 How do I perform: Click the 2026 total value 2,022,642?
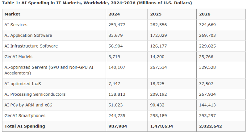[x=211, y=126]
